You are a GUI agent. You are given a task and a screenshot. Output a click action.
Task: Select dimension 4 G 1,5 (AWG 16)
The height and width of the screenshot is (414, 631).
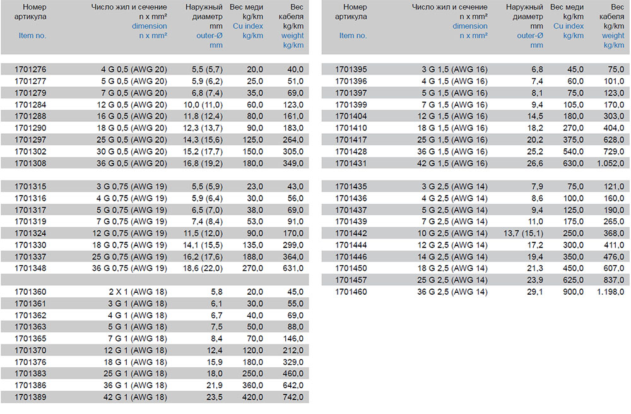click(x=455, y=81)
